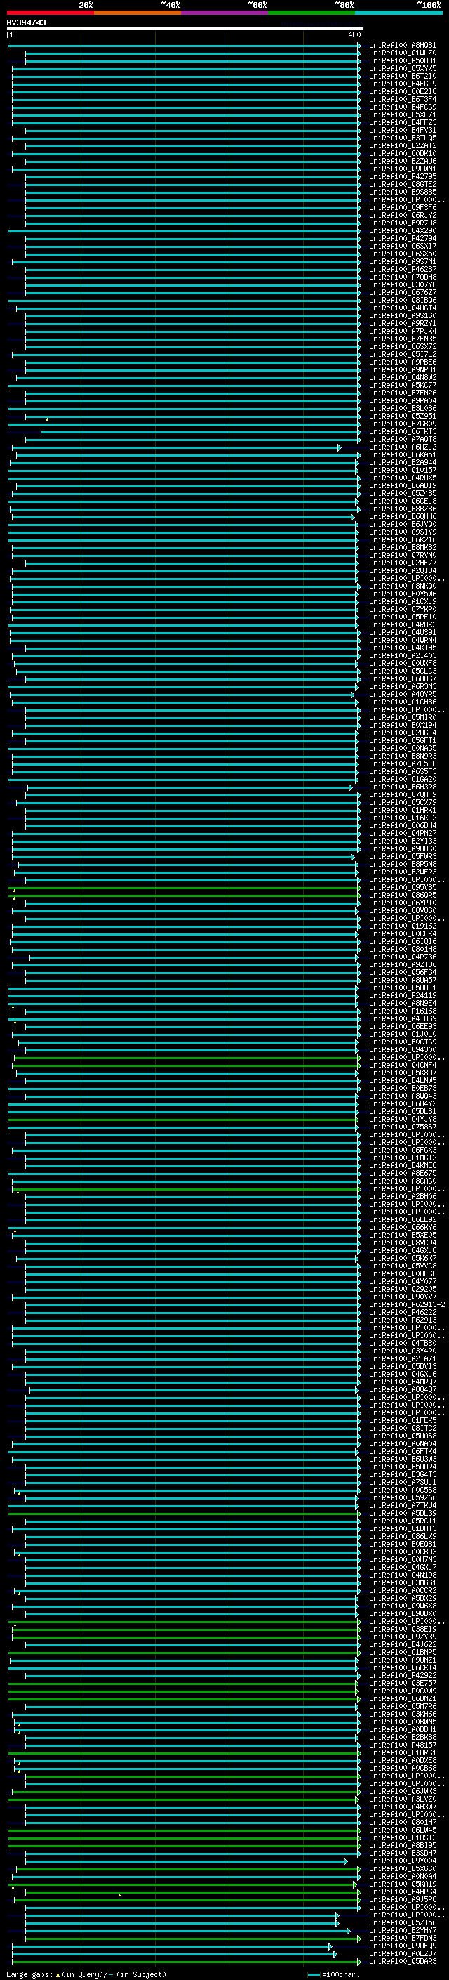Select UniRef100_C1BRS1 label
The height and width of the screenshot is (1980, 449).
tap(402, 1752)
